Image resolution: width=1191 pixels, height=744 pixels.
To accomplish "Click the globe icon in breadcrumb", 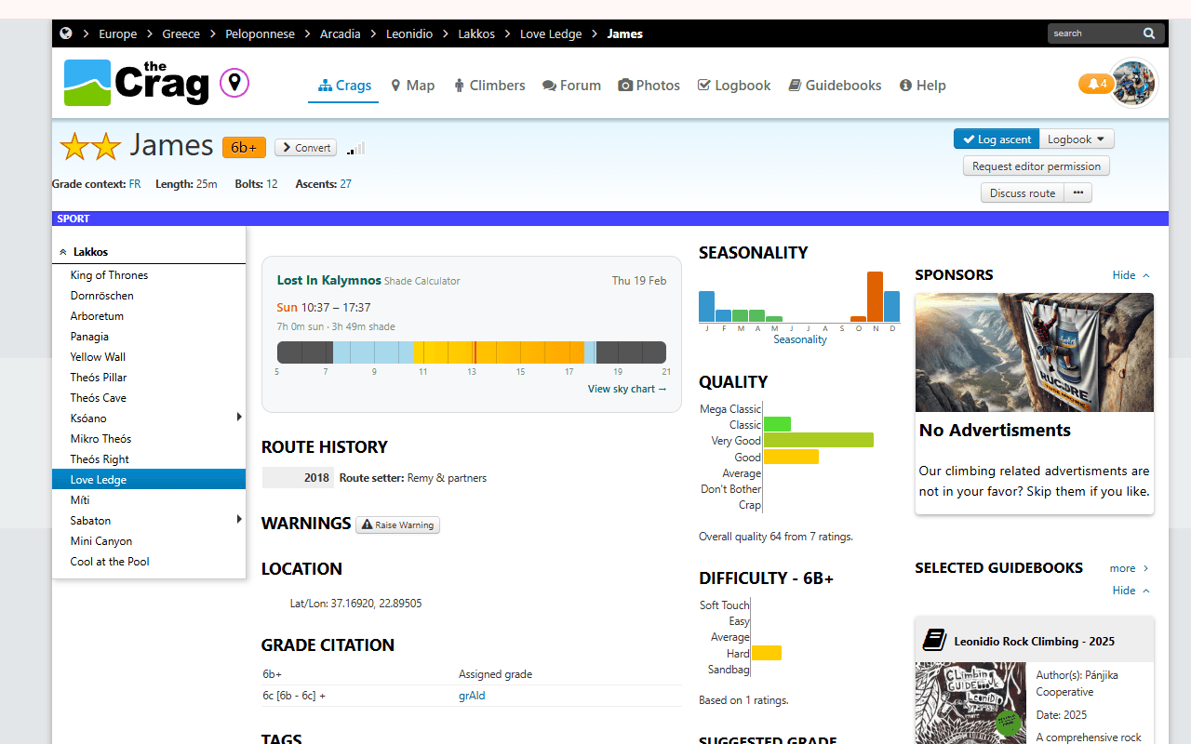I will pyautogui.click(x=66, y=33).
